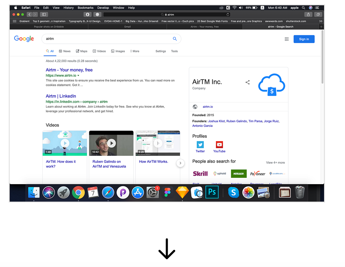Viewport: 345px width, 267px height.
Task: Click the Safari share toolbar icon
Action: pyautogui.click(x=308, y=14)
